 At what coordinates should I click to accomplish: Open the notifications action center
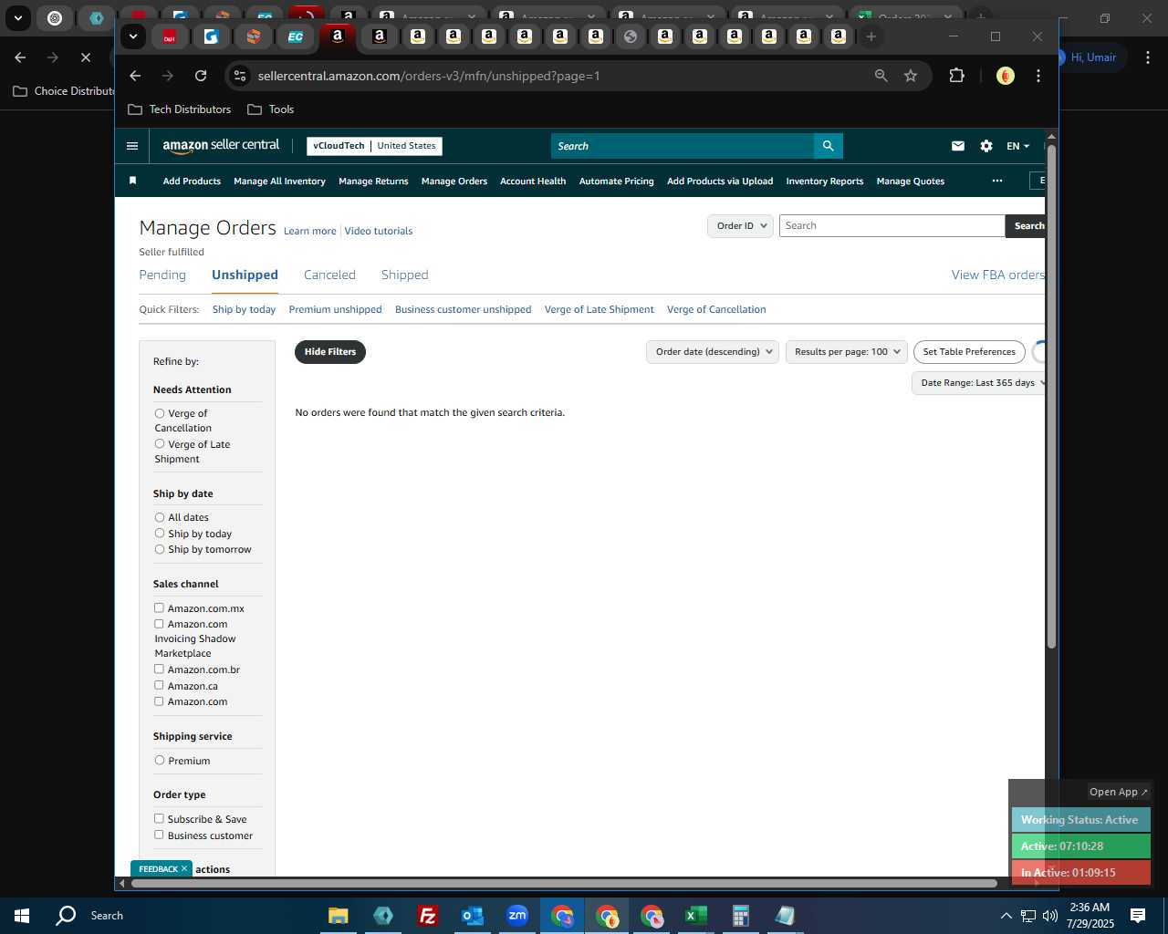pos(1138,916)
